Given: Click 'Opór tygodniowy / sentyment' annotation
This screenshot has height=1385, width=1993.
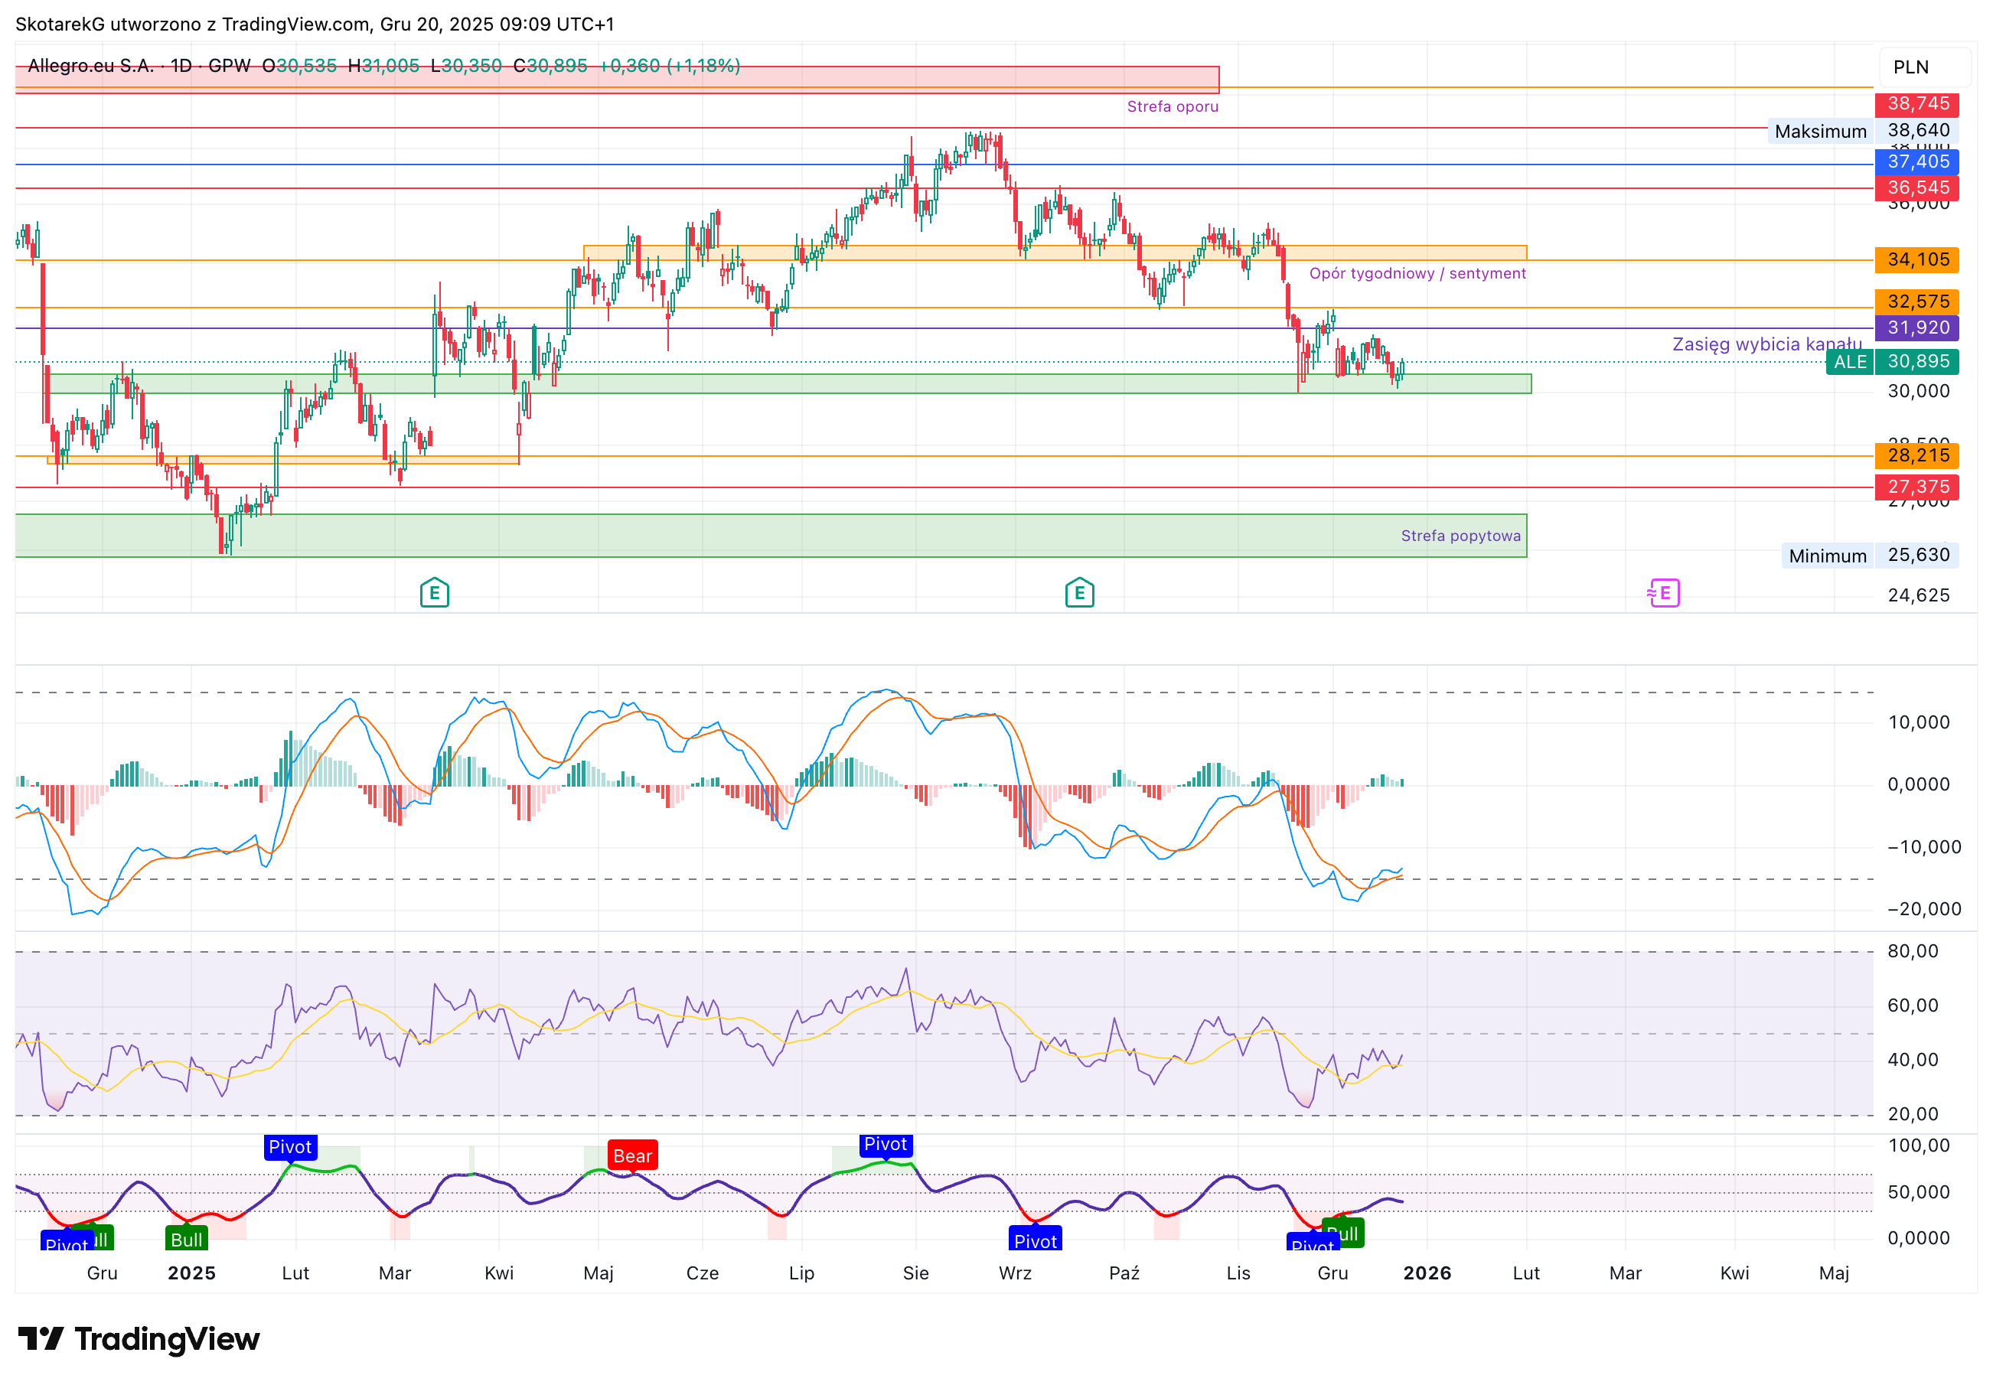Looking at the screenshot, I should tap(1417, 273).
